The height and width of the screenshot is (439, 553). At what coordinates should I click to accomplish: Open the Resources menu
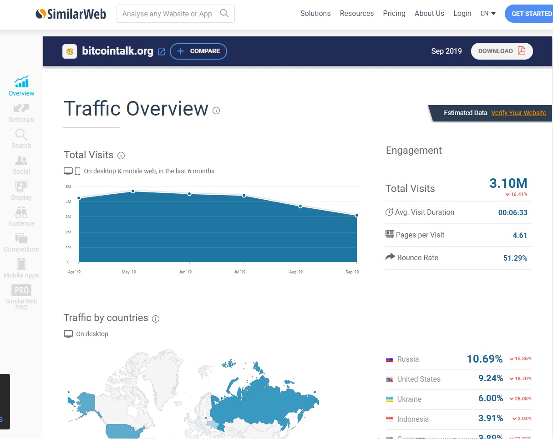357,14
